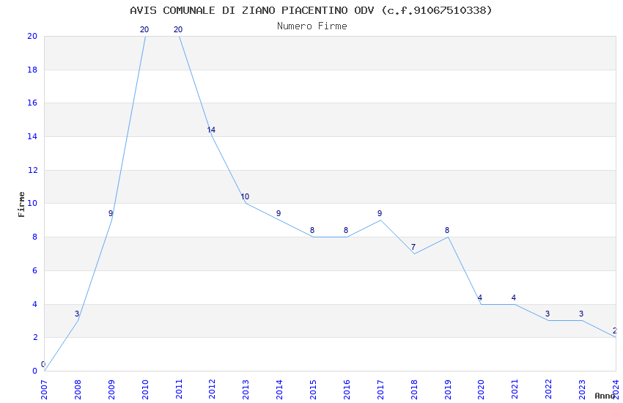623x403 pixels.
Task: Click data value '7' for year 2018
Action: tap(413, 247)
